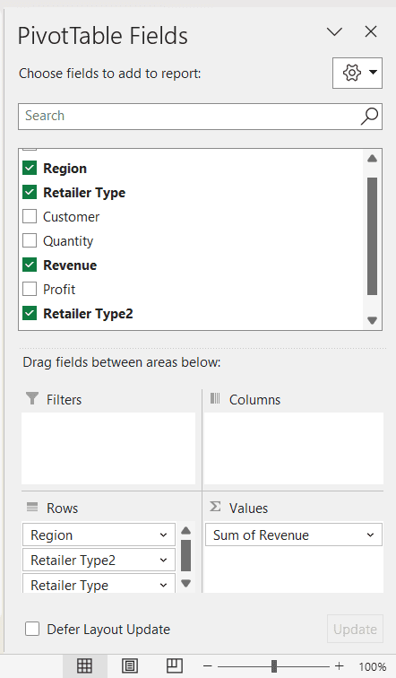Click the search magnifier icon

point(369,116)
